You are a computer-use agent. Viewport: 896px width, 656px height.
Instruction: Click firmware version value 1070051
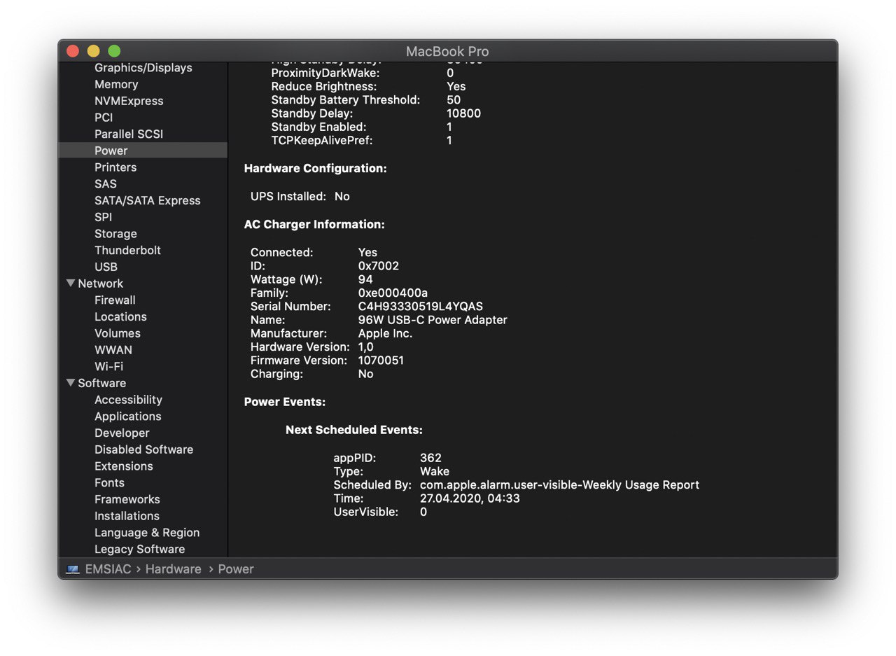381,361
